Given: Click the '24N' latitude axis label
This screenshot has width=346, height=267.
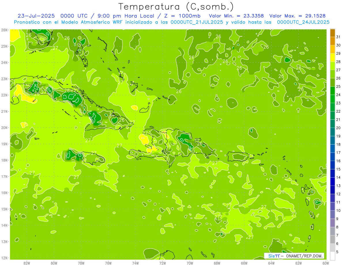Looking at the screenshot, I should click(4, 63).
